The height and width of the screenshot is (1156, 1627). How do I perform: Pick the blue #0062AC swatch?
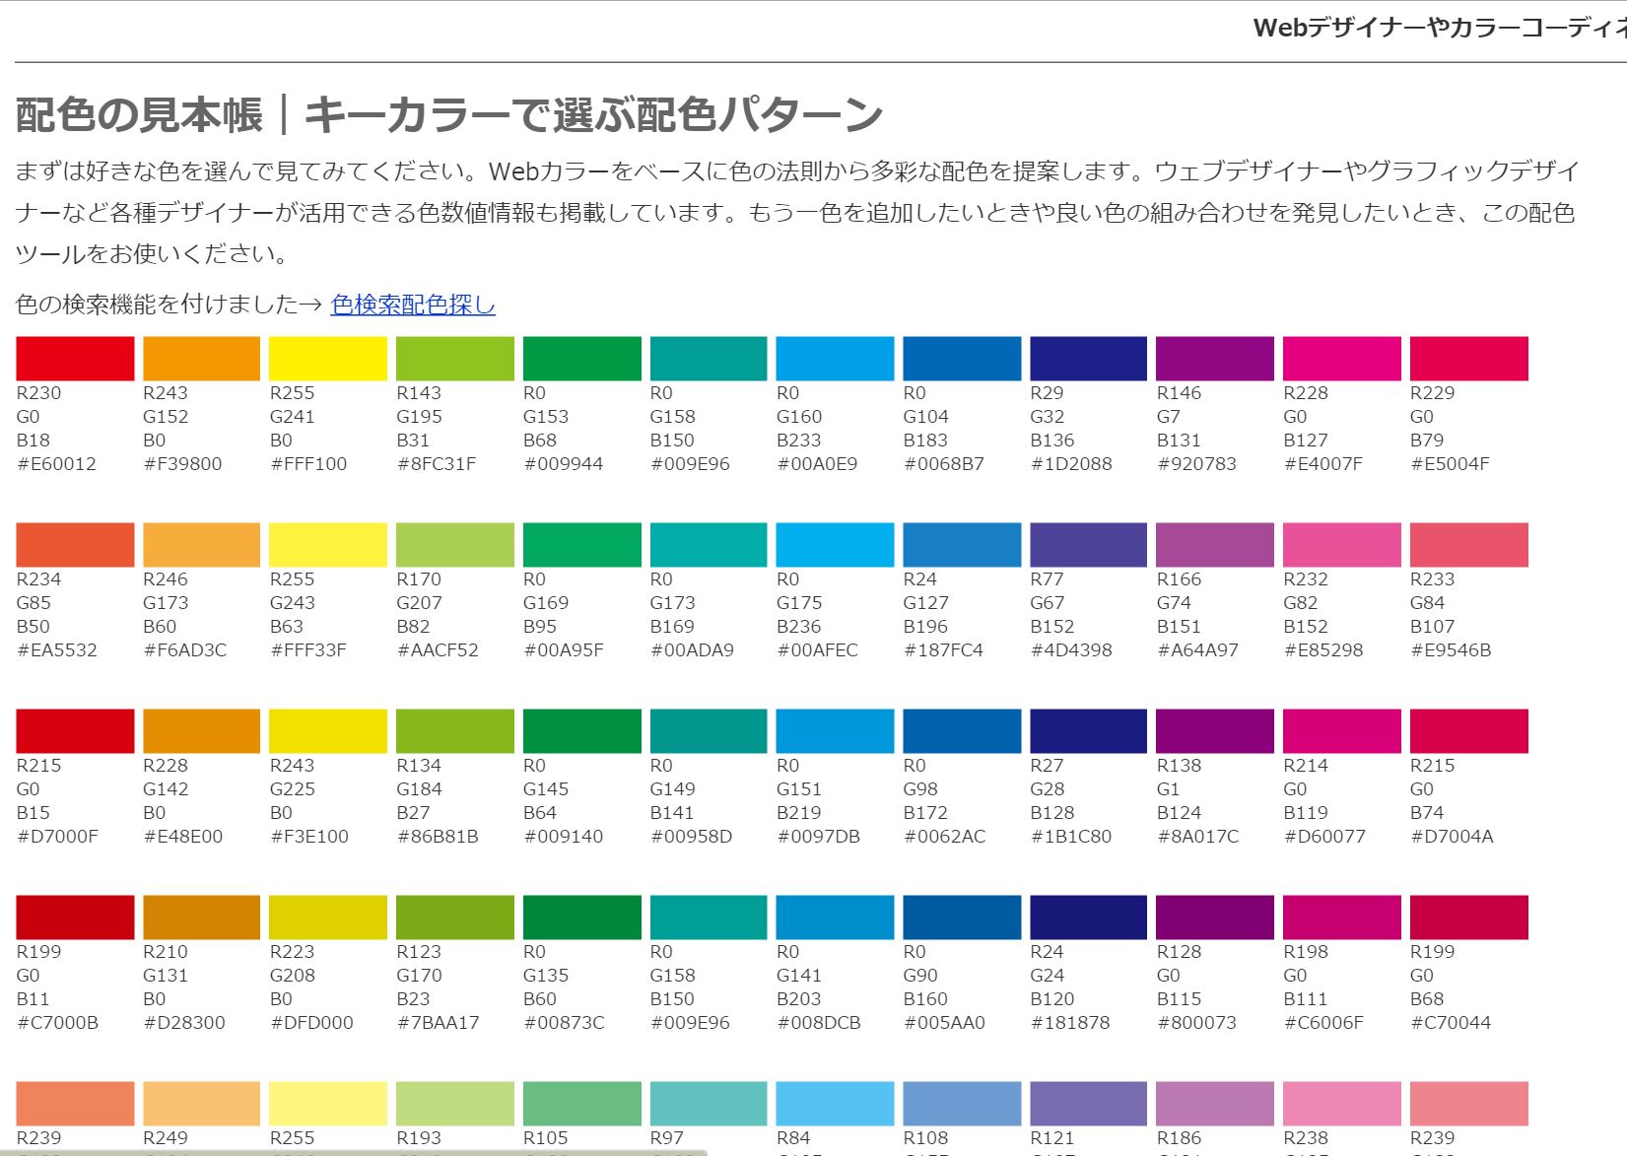tap(962, 731)
